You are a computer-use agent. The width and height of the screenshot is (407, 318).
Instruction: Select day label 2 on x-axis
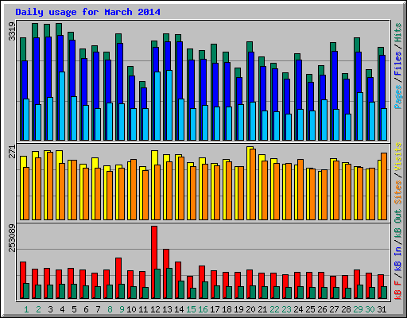[x=38, y=309]
